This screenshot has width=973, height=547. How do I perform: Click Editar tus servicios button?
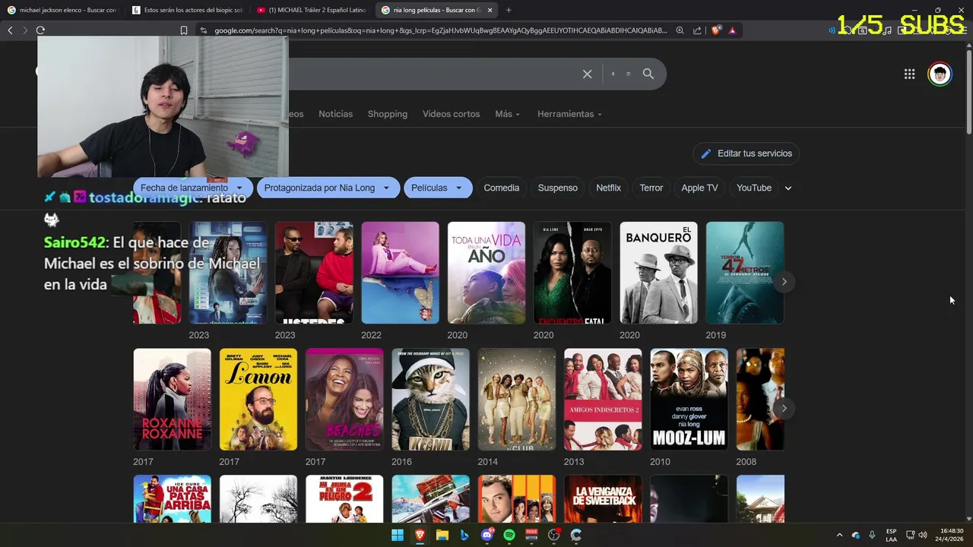(x=746, y=153)
